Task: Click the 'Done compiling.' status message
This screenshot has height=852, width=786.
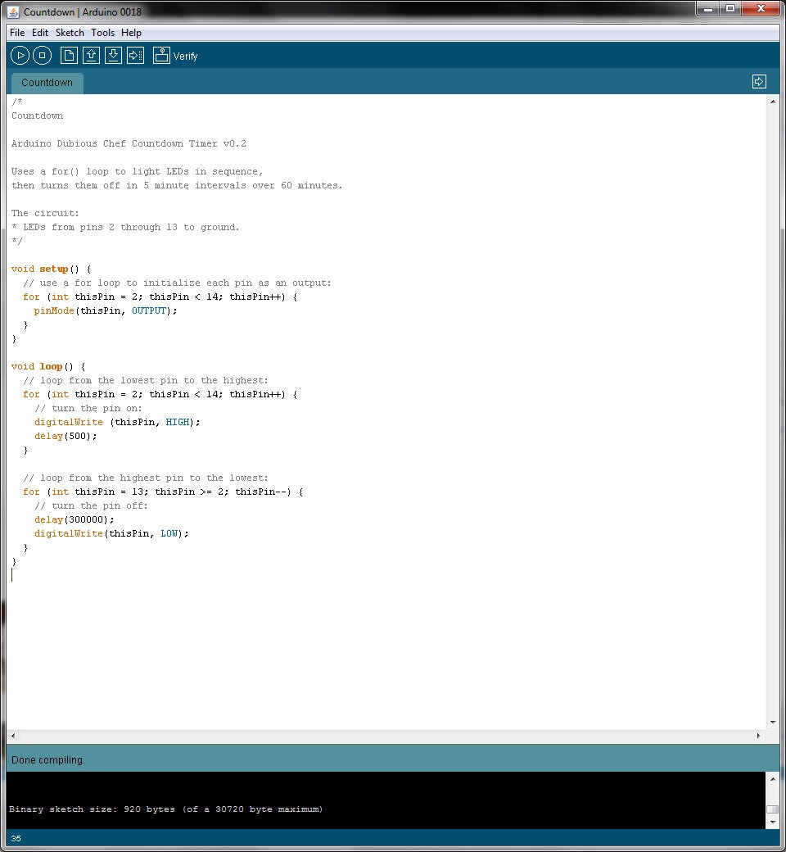Action: (x=47, y=759)
